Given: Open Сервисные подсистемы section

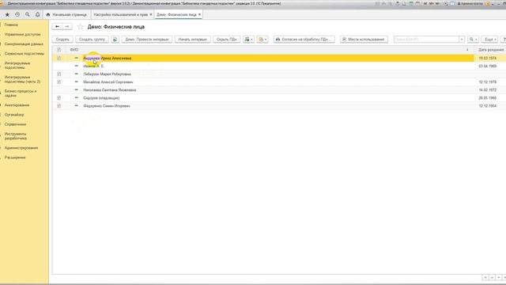Looking at the screenshot, I should pyautogui.click(x=25, y=54).
